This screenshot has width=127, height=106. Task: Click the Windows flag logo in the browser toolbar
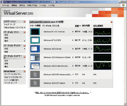click(x=123, y=5)
